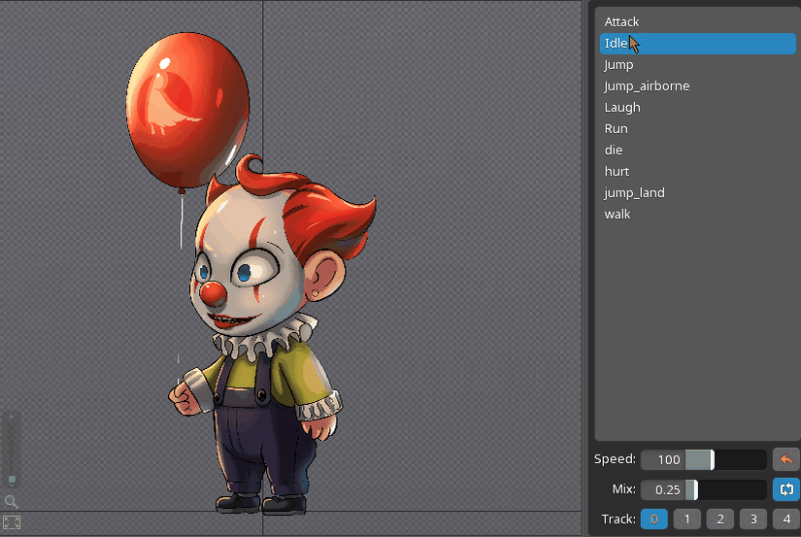Select the walk animation
The image size is (801, 537).
tap(697, 215)
